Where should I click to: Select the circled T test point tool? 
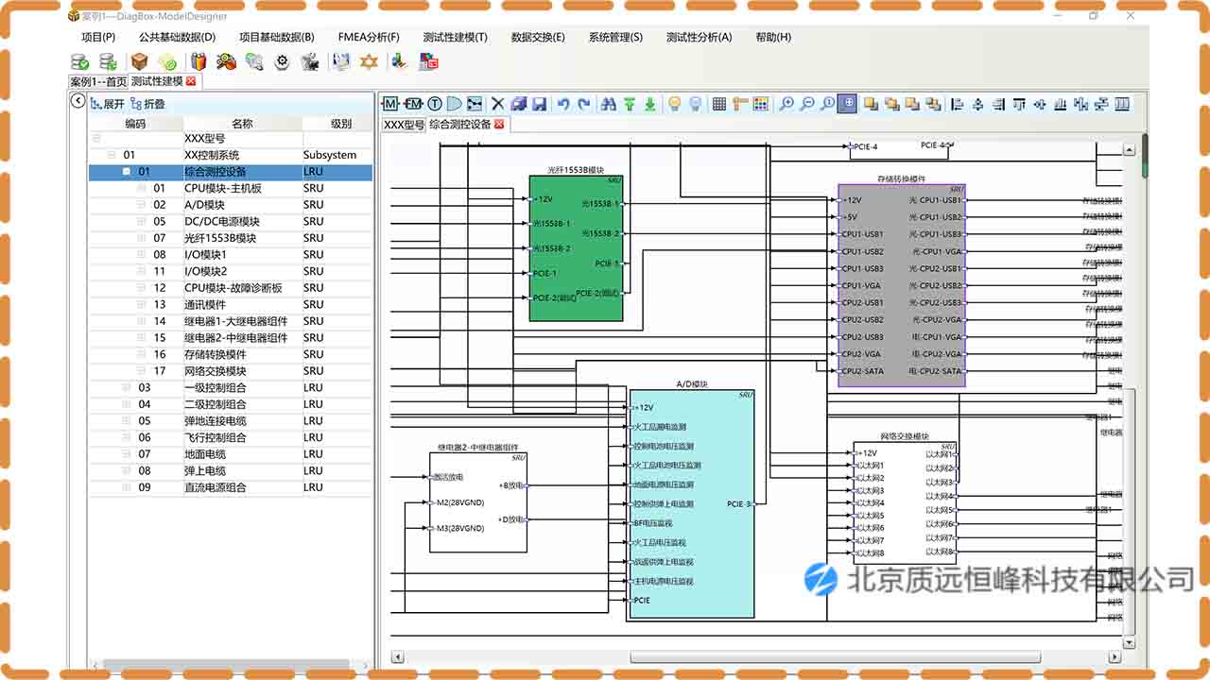(x=435, y=104)
